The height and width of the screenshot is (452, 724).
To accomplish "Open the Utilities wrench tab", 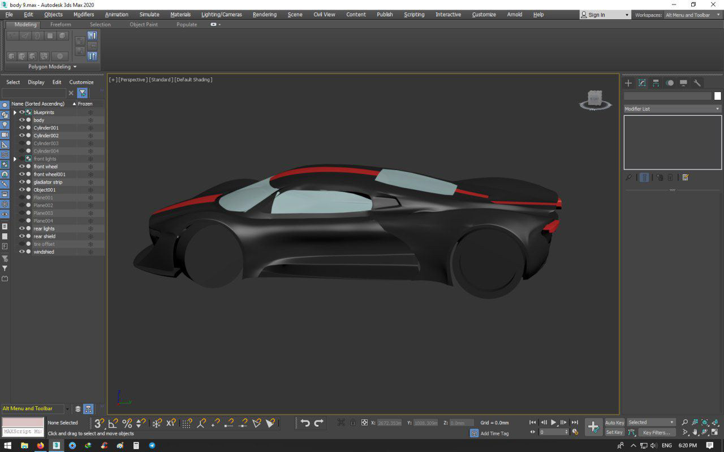I will (697, 83).
